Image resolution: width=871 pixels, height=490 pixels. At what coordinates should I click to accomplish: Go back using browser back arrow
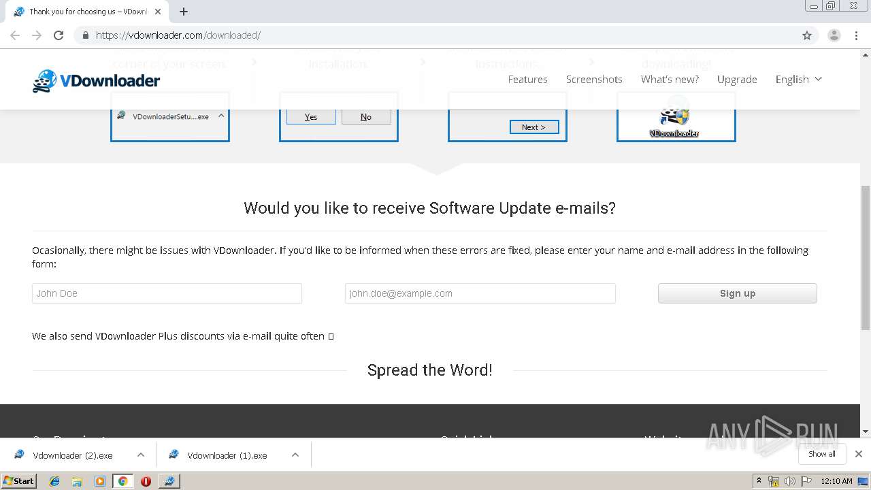tap(15, 35)
